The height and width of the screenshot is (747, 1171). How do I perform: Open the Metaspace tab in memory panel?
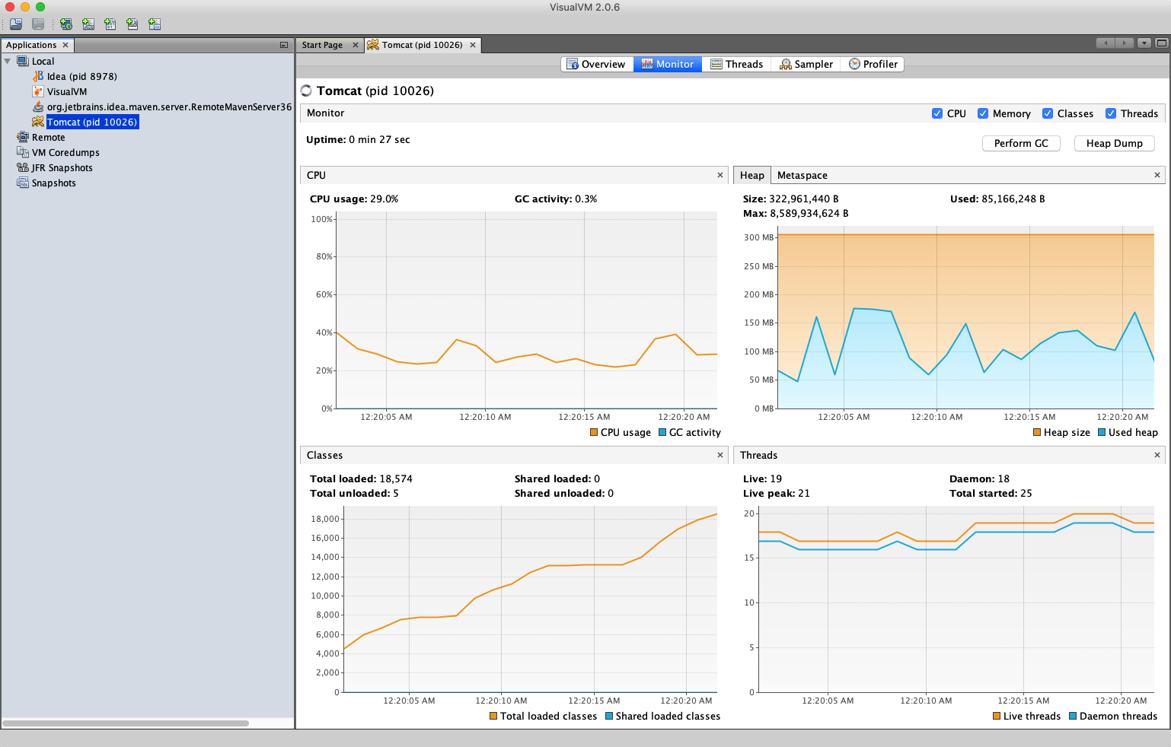tap(802, 176)
